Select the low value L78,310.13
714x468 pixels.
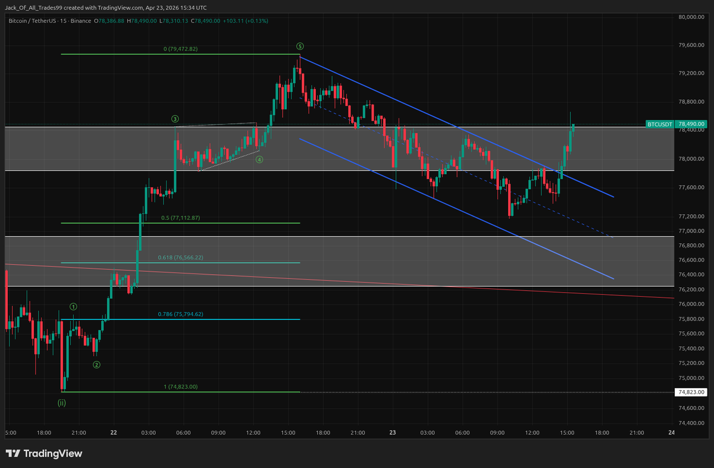click(174, 21)
